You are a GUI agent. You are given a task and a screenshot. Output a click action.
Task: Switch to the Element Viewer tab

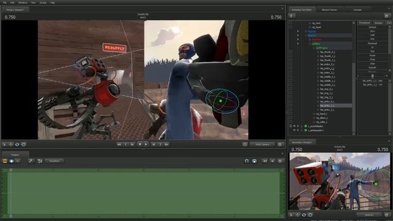(329, 10)
